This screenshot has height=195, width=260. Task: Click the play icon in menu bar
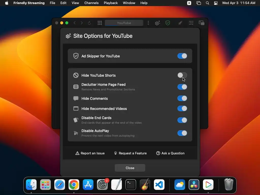[x=189, y=3]
